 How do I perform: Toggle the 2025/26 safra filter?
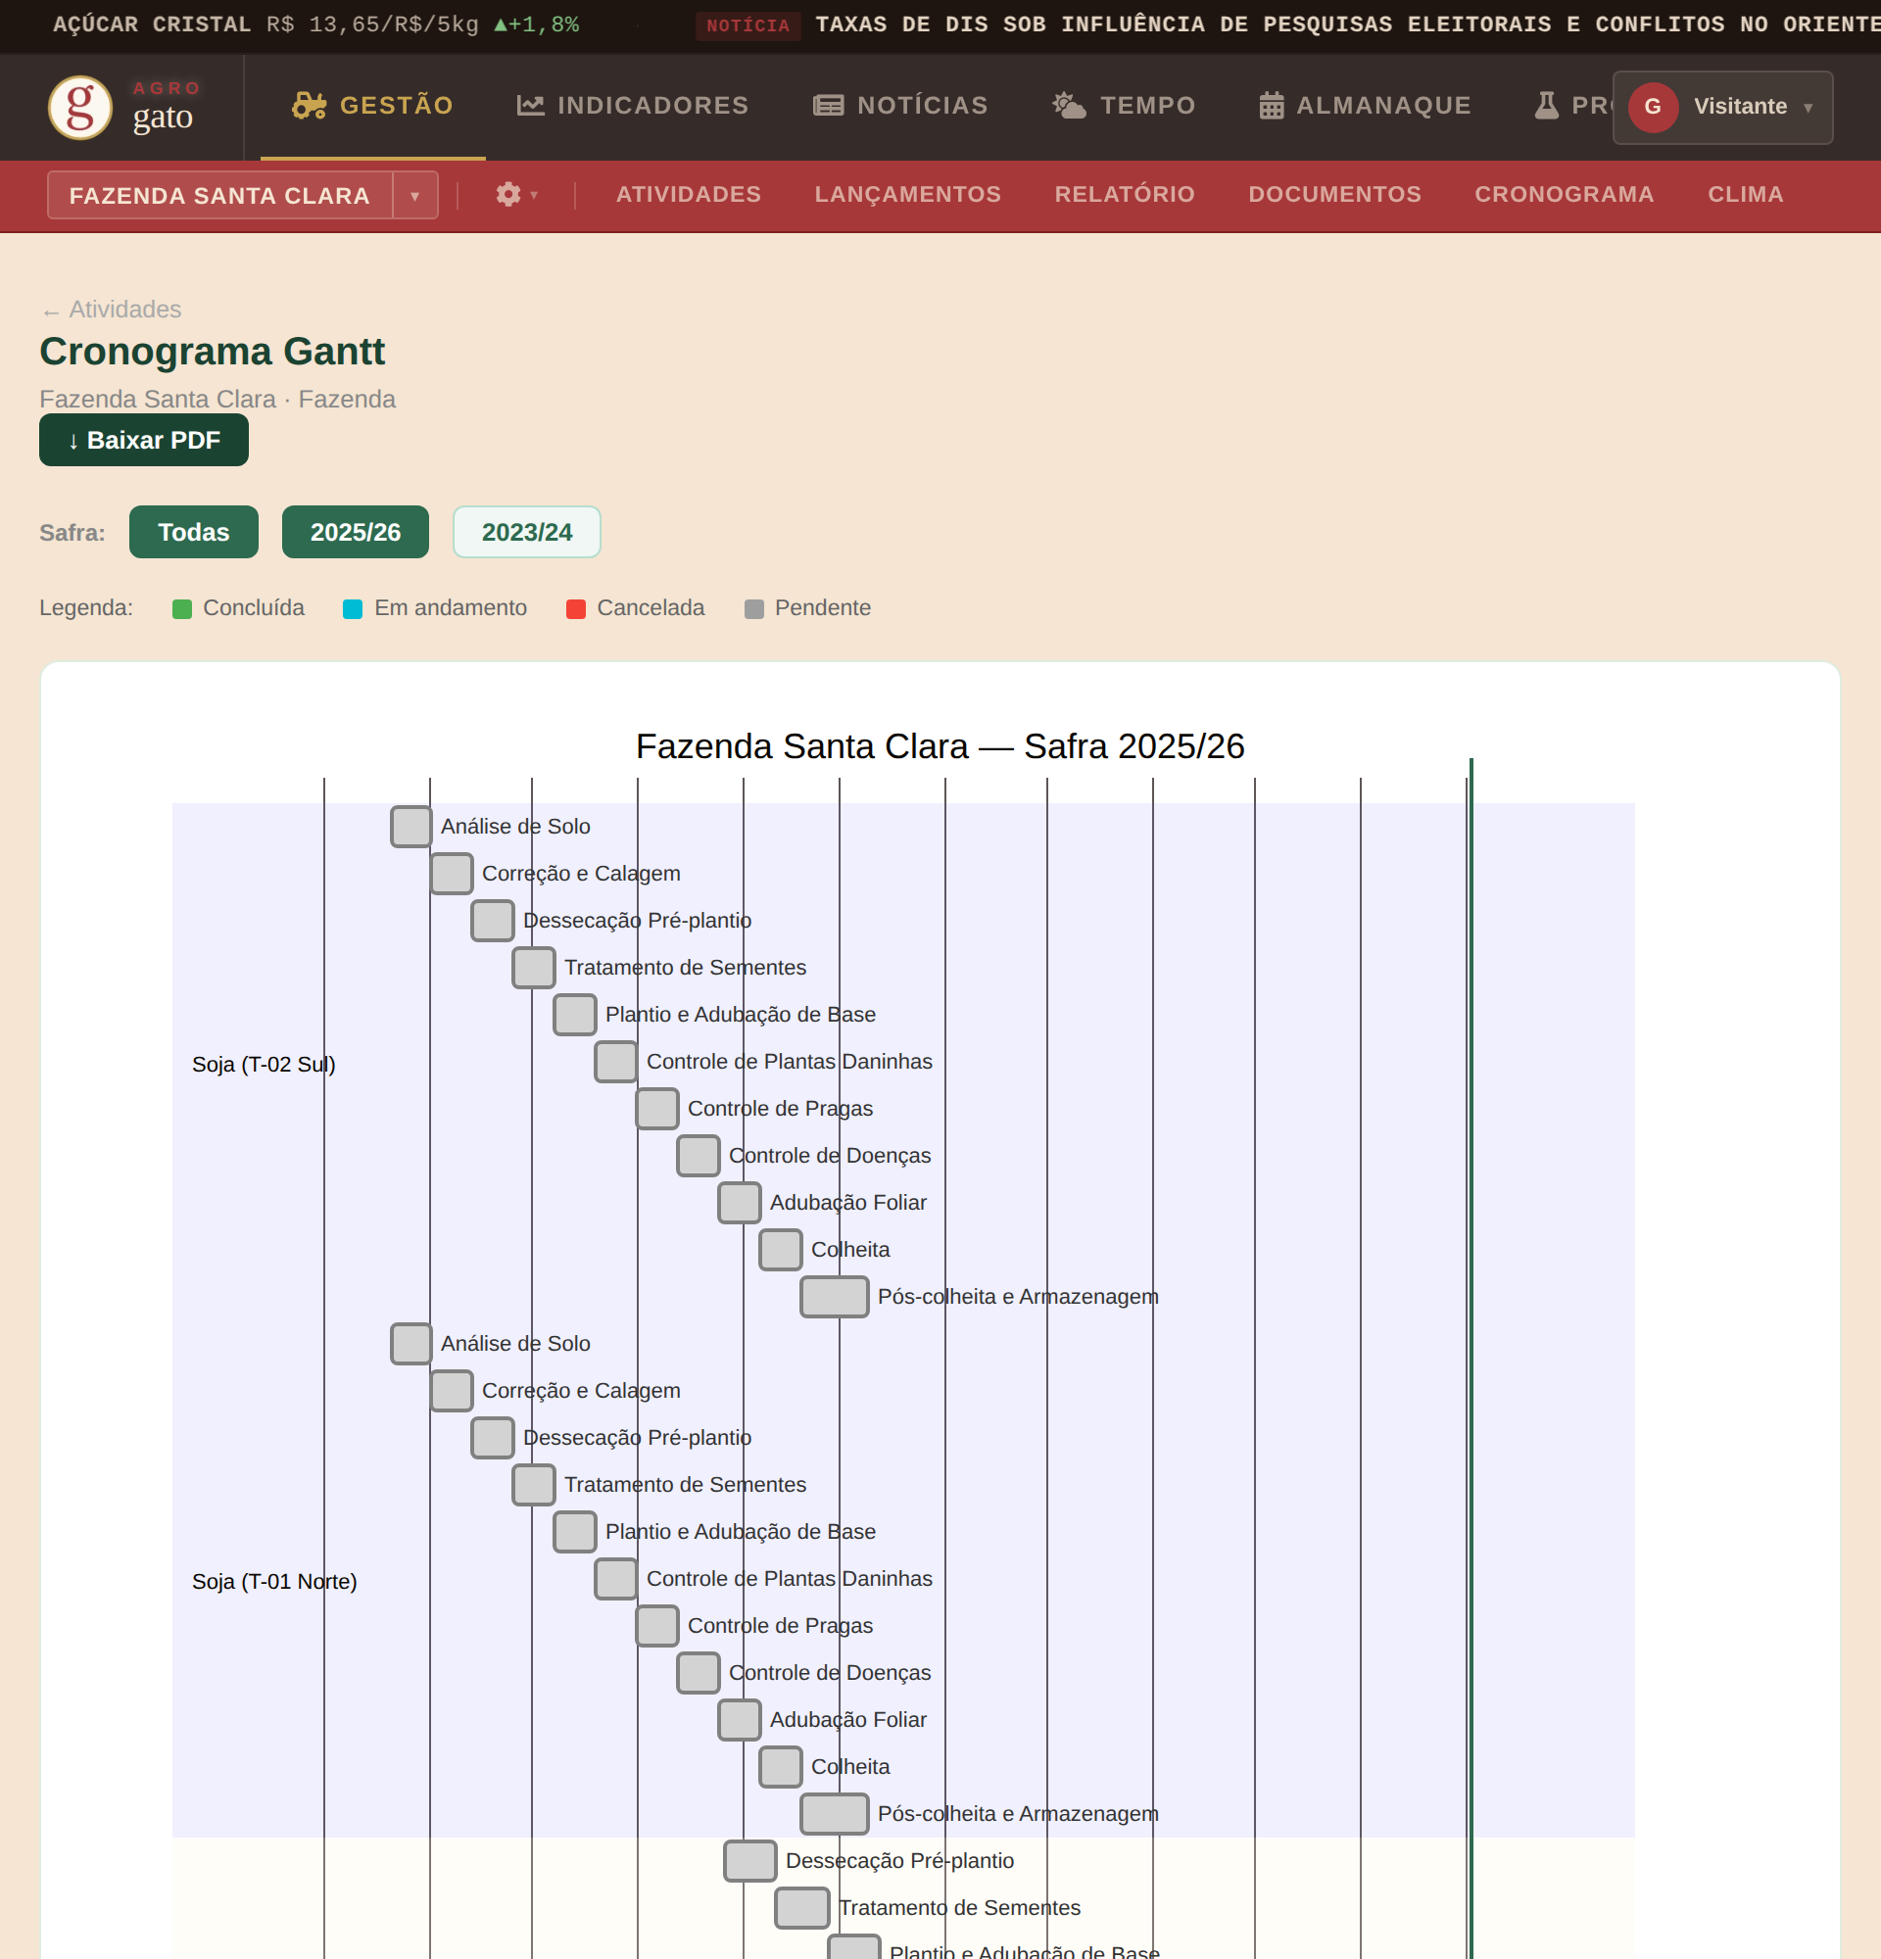pos(355,532)
